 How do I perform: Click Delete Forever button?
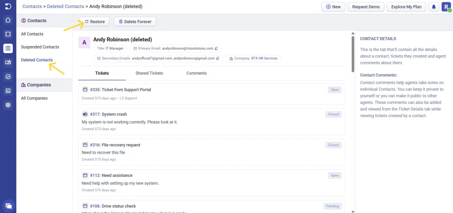(135, 22)
